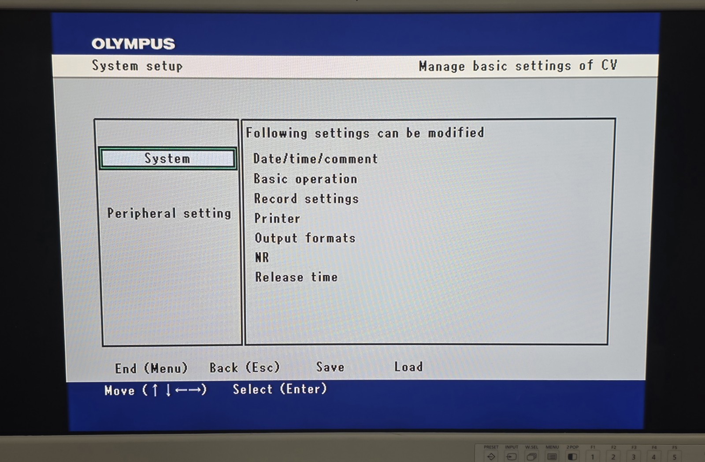
Task: Click the NR setting line
Action: 262,257
